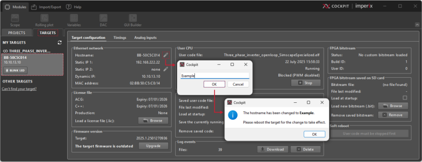
Task: Click the Dynamic IP value 10.10.13.10
Action: coord(151,76)
